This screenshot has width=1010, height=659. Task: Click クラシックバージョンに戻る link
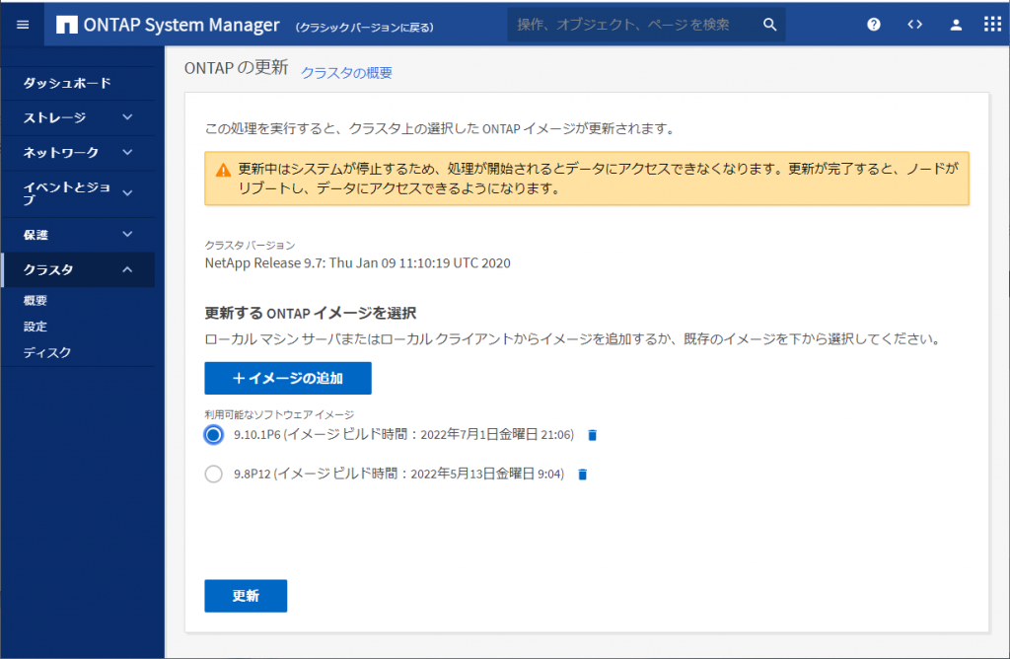pyautogui.click(x=365, y=27)
